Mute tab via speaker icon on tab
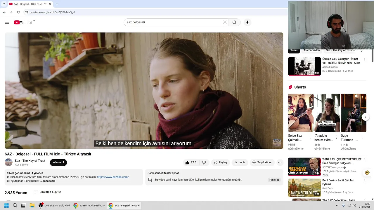The width and height of the screenshot is (374, 210). pos(45,4)
